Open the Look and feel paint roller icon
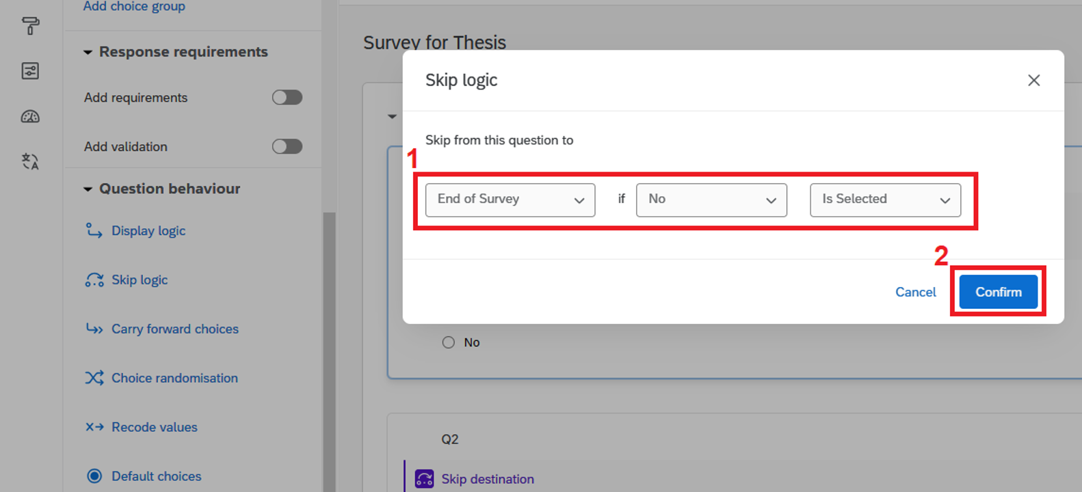The height and width of the screenshot is (492, 1082). coord(30,26)
